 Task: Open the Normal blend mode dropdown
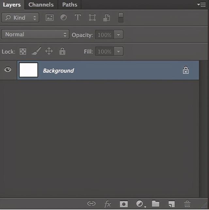pos(35,34)
